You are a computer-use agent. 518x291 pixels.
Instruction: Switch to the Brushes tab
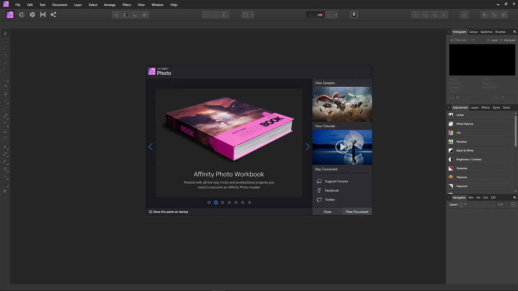[x=500, y=32]
